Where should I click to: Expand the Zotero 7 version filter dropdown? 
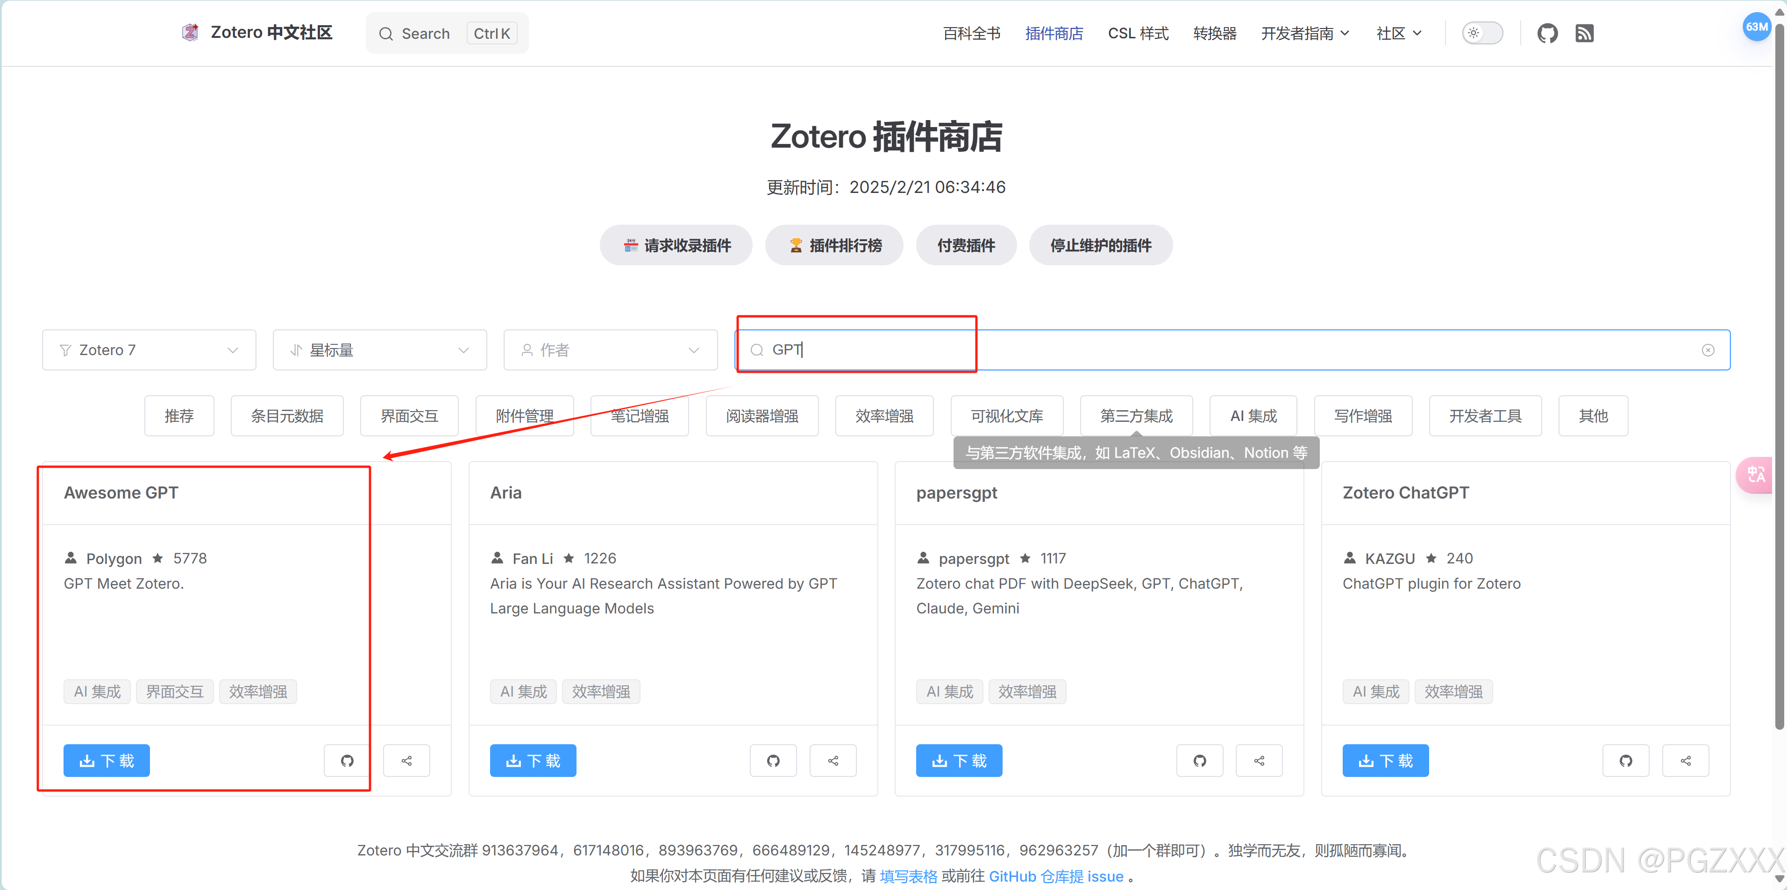click(x=149, y=350)
